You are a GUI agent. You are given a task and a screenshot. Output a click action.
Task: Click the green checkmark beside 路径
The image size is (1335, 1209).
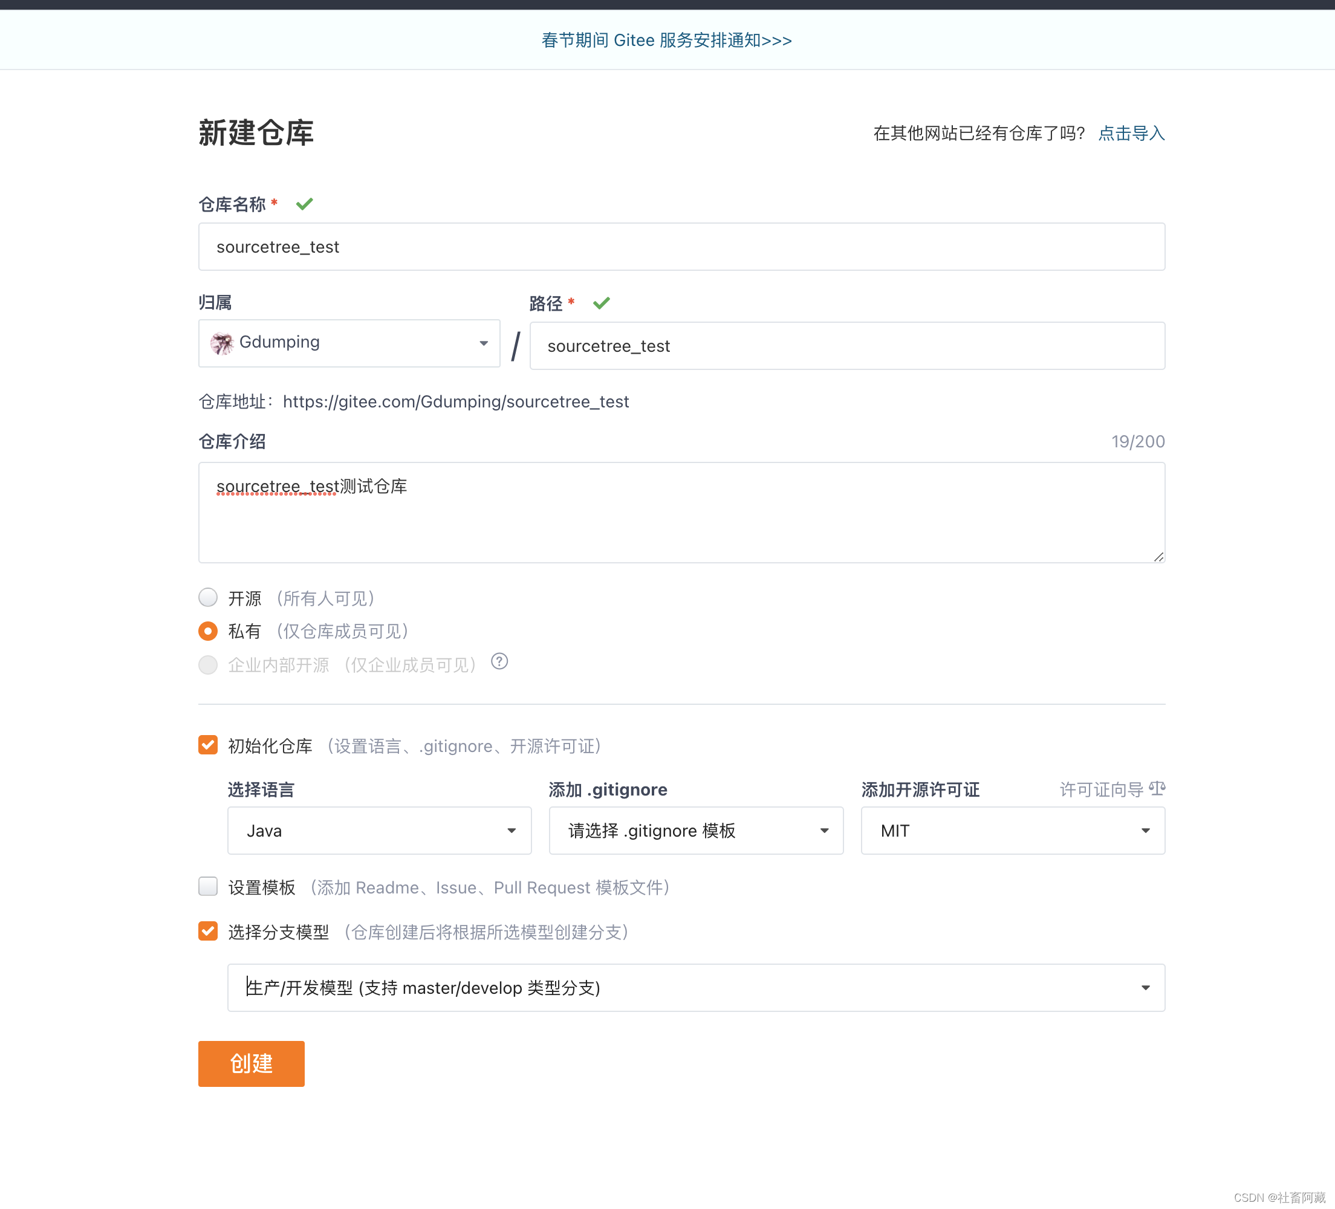601,303
